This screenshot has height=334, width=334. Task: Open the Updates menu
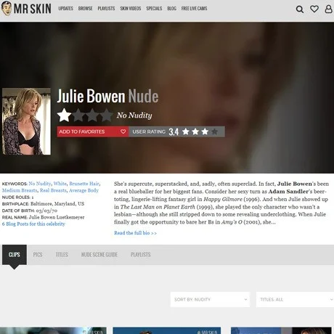pyautogui.click(x=65, y=9)
